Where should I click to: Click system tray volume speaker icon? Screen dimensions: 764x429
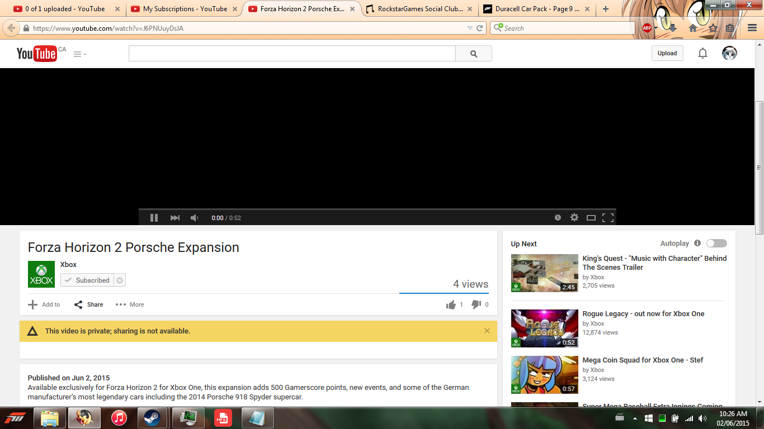(x=702, y=418)
